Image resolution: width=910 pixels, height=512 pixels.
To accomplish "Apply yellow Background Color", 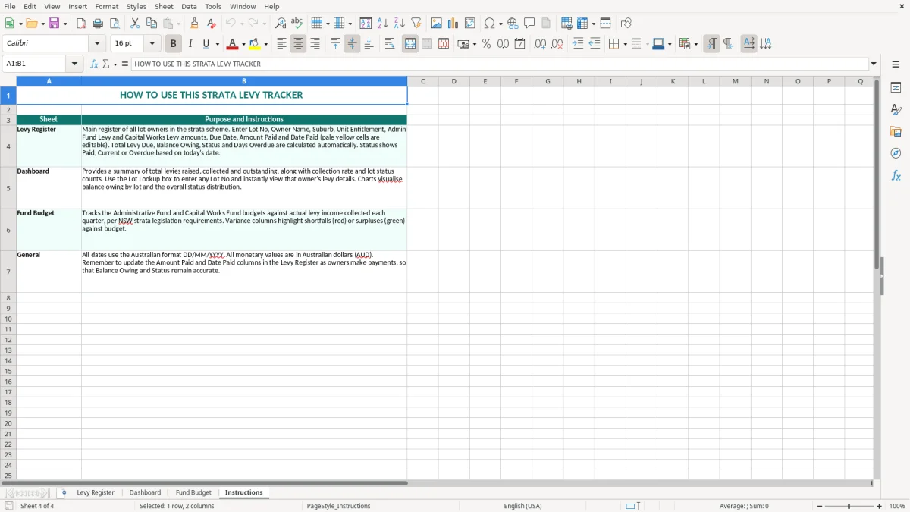I will pyautogui.click(x=255, y=44).
